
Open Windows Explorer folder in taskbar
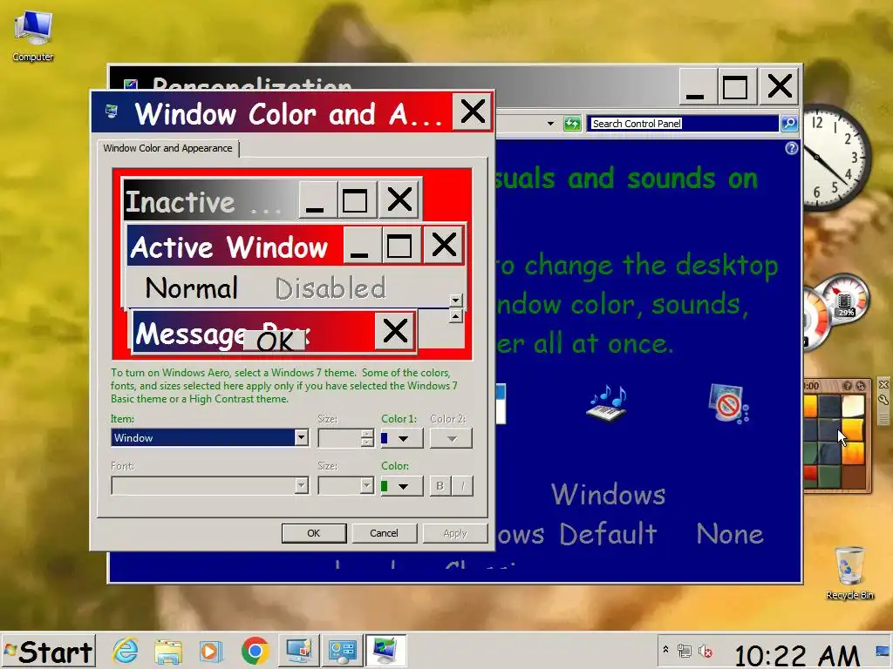pyautogui.click(x=168, y=652)
